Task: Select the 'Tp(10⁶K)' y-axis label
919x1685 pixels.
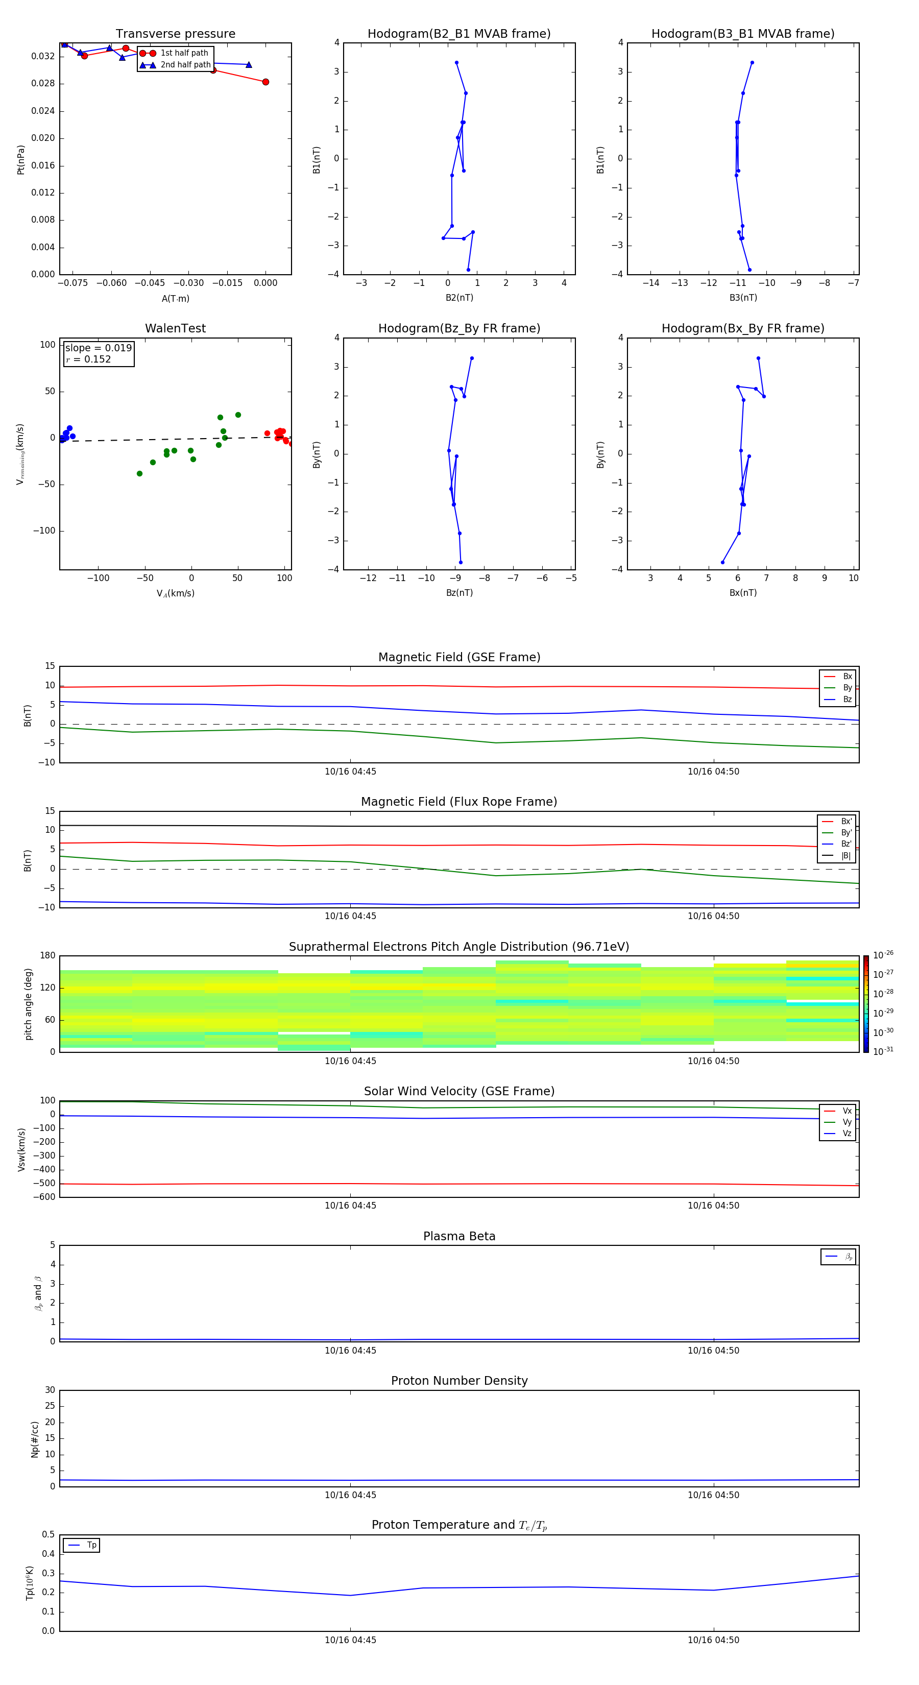Action: (30, 1583)
